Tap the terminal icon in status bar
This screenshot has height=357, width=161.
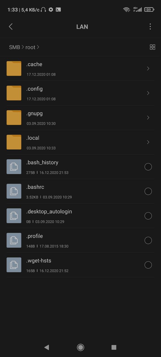click(x=58, y=9)
